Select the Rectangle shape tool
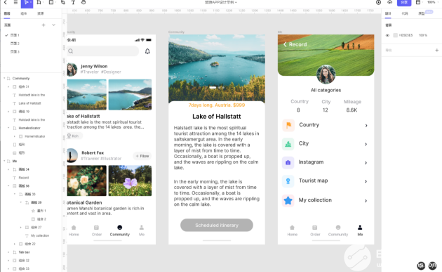The height and width of the screenshot is (272, 442). point(51,2)
